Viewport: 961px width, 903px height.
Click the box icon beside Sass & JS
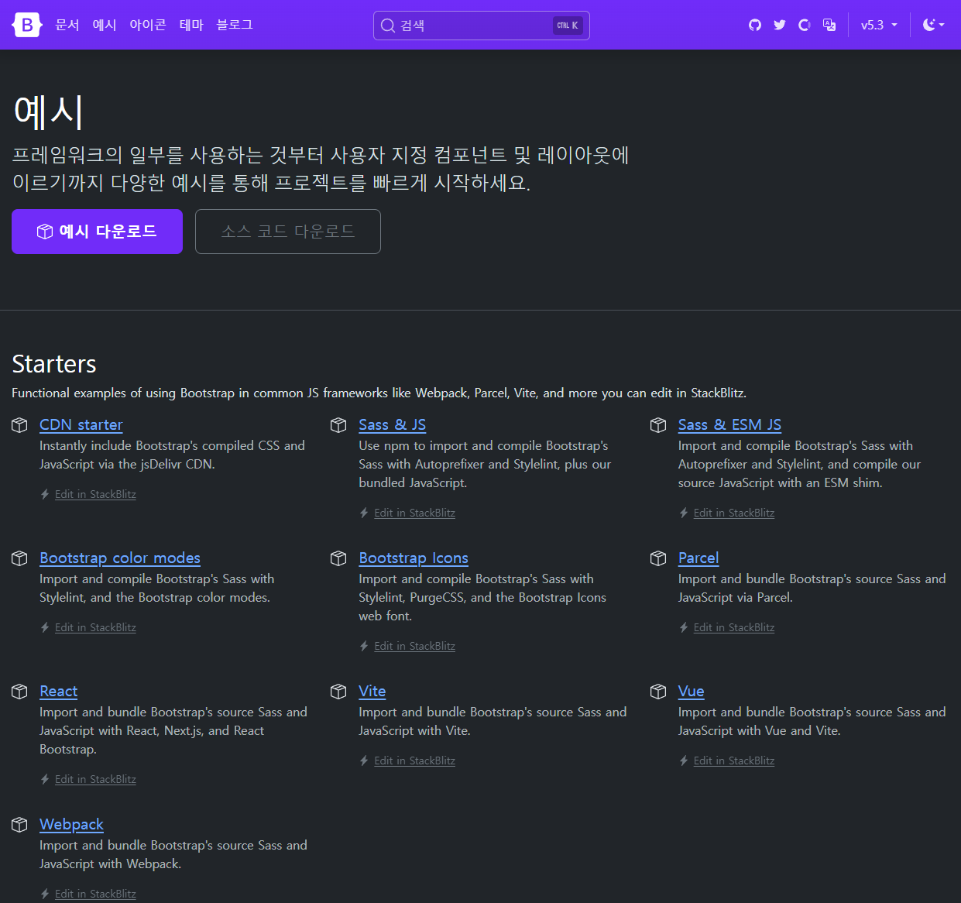pyautogui.click(x=338, y=425)
